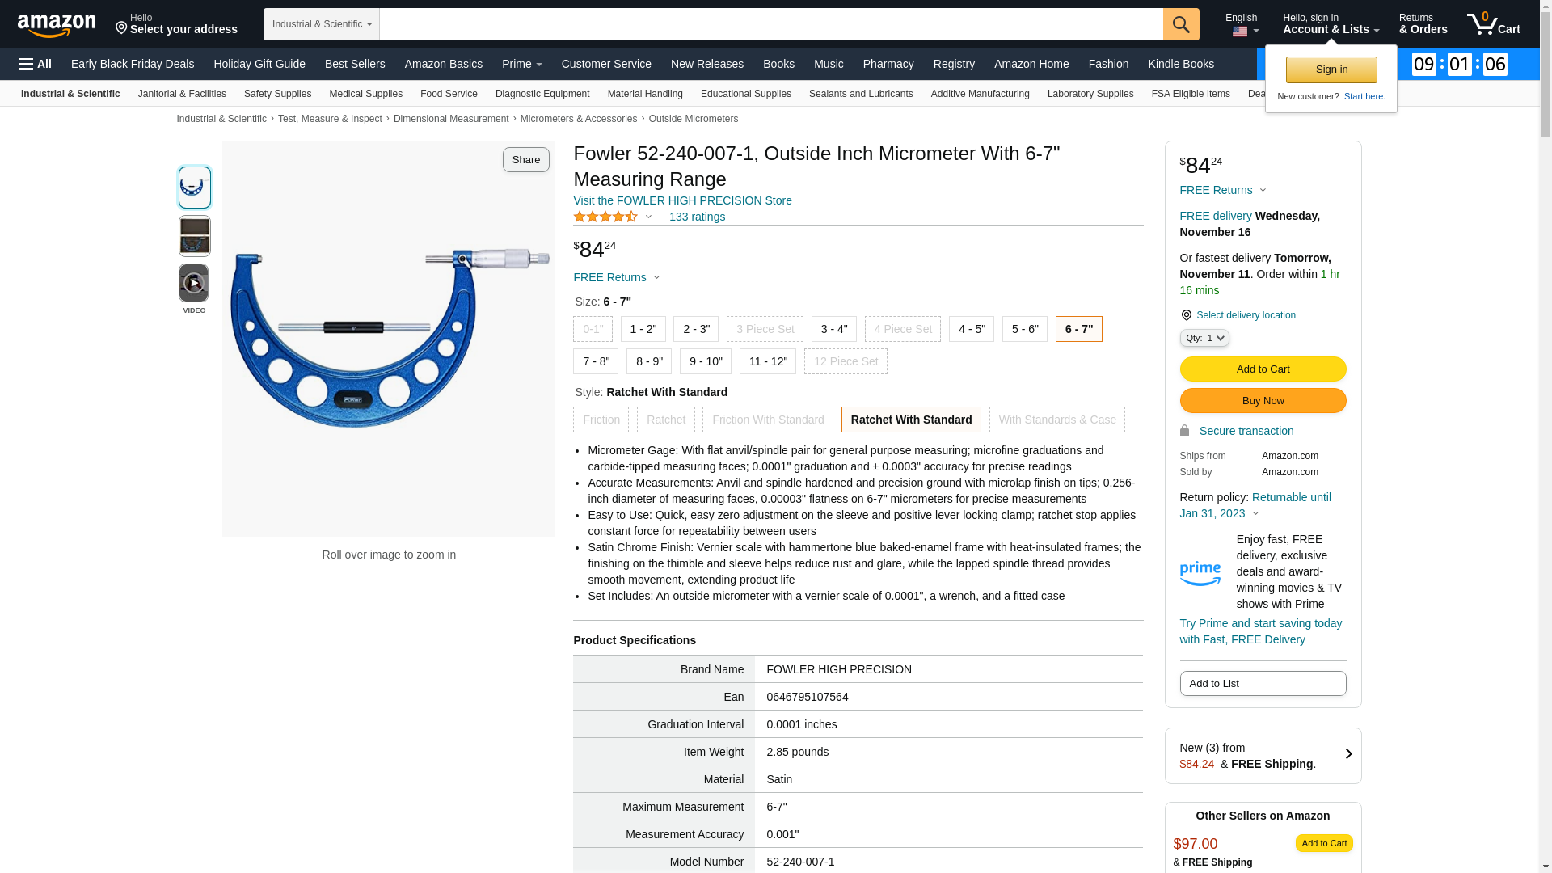Go to Laboratory Supplies category
1552x873 pixels.
pyautogui.click(x=1090, y=94)
